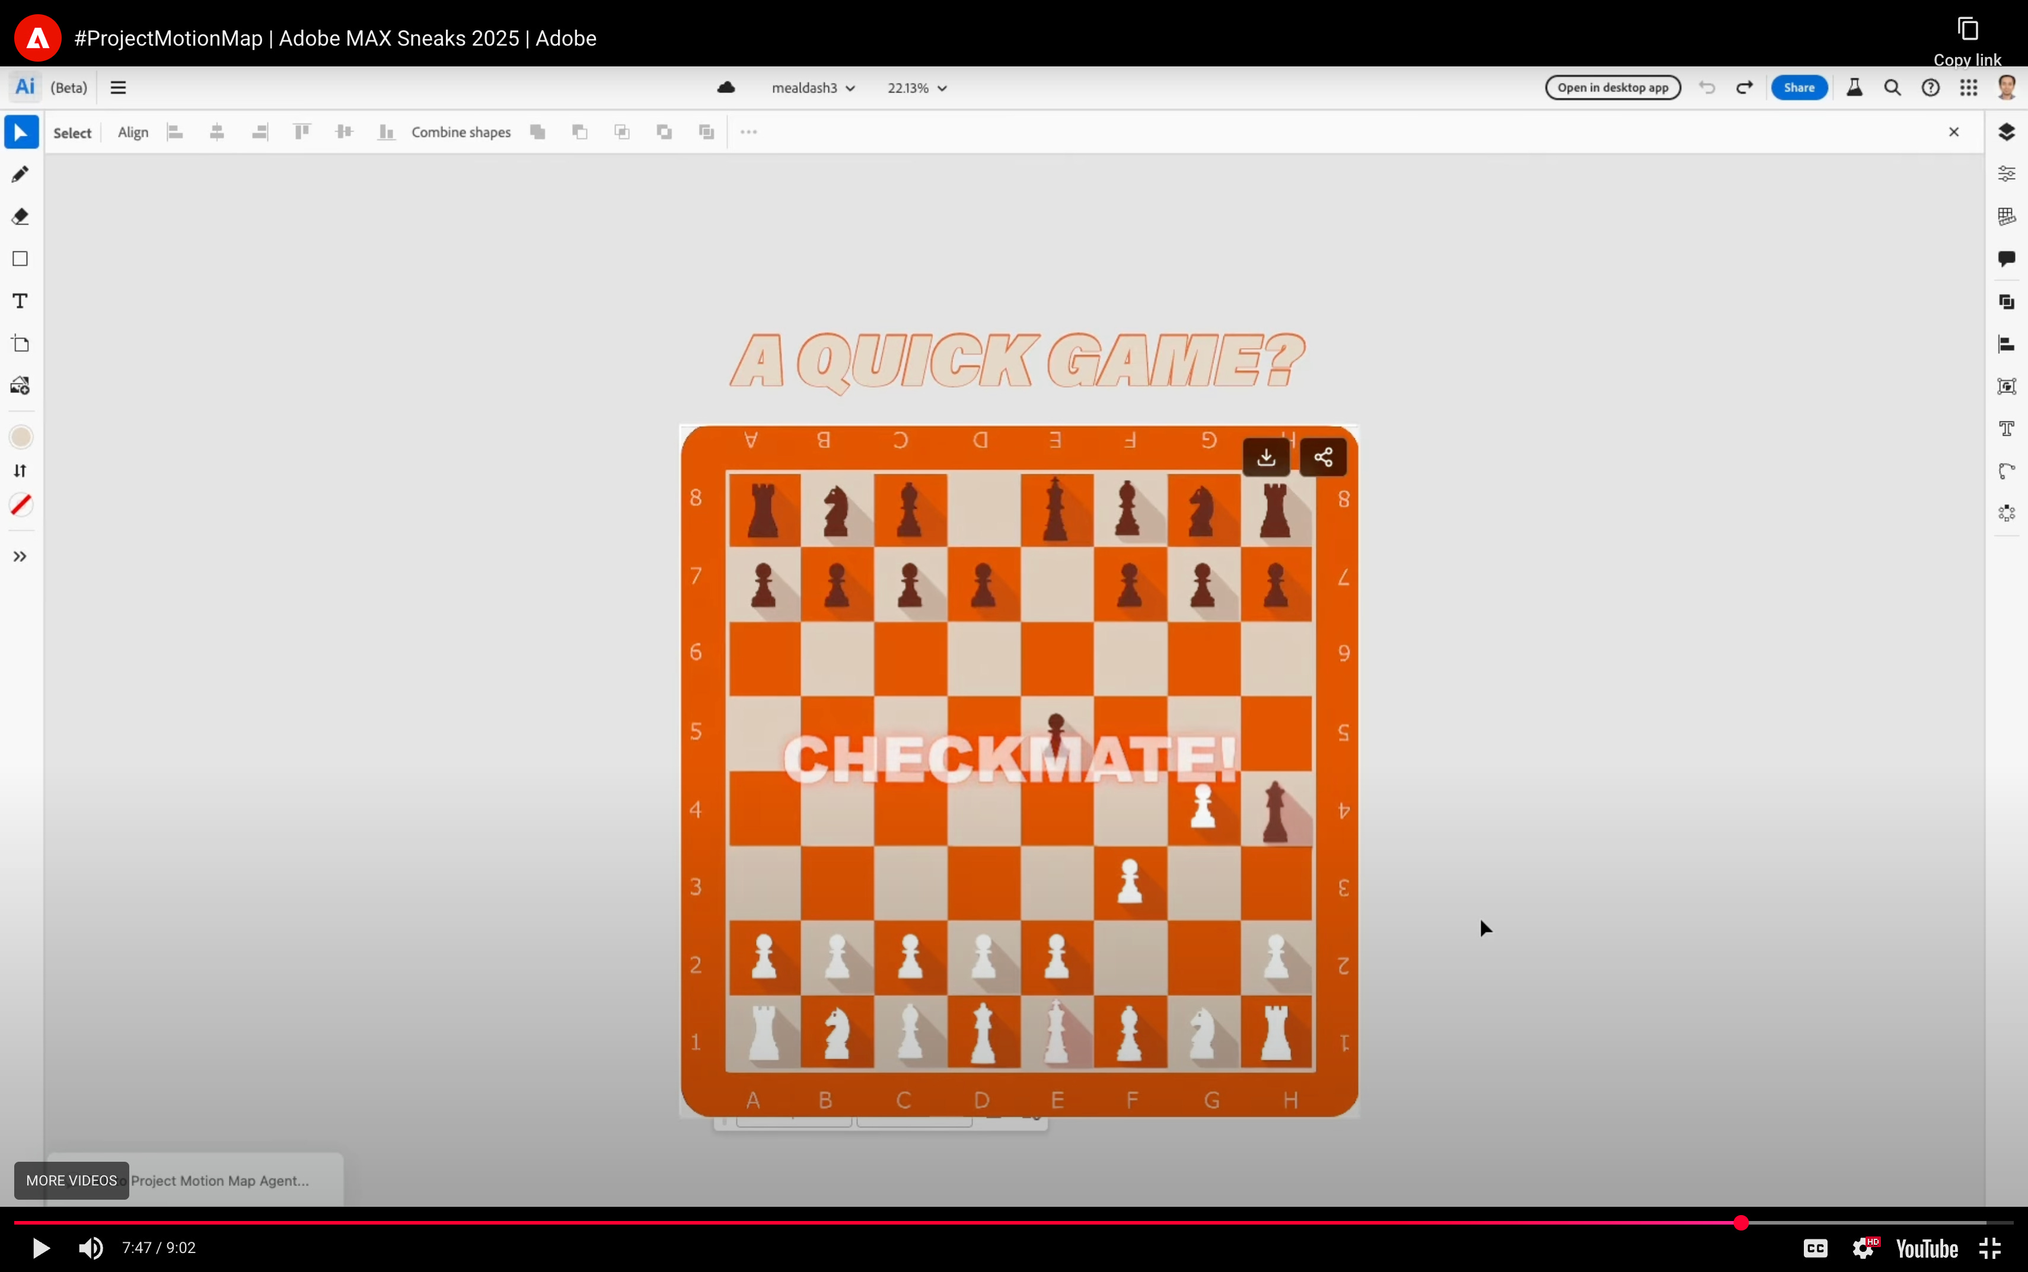Select the Rectangle shape tool
This screenshot has height=1272, width=2028.
(x=20, y=258)
